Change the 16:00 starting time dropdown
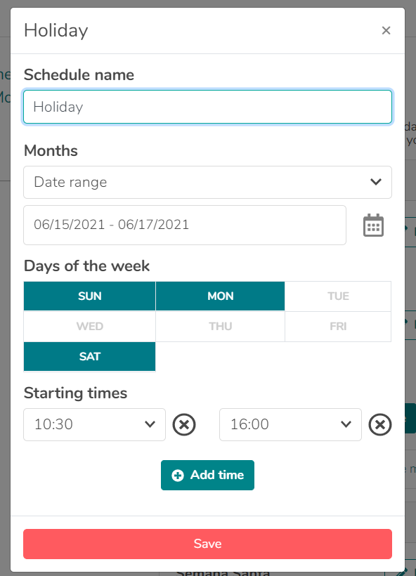The height and width of the screenshot is (576, 416). [x=290, y=424]
